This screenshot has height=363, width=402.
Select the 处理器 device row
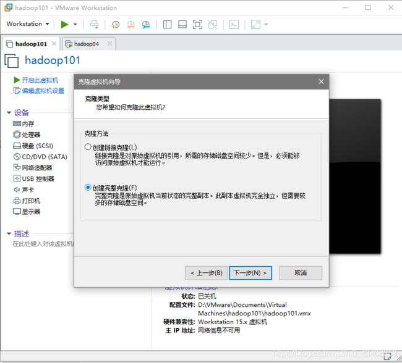[27, 135]
